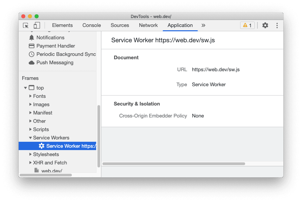302x202 pixels.
Task: Expand the Fonts tree item
Action: point(30,96)
